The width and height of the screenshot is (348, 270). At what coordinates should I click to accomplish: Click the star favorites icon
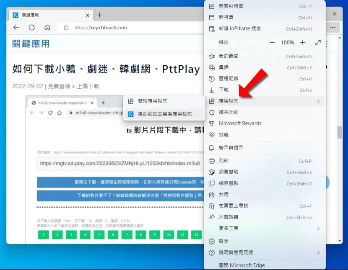coord(212,56)
